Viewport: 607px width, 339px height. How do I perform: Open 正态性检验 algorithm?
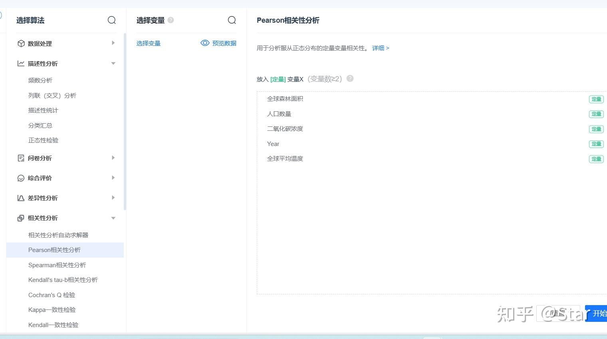(x=43, y=140)
